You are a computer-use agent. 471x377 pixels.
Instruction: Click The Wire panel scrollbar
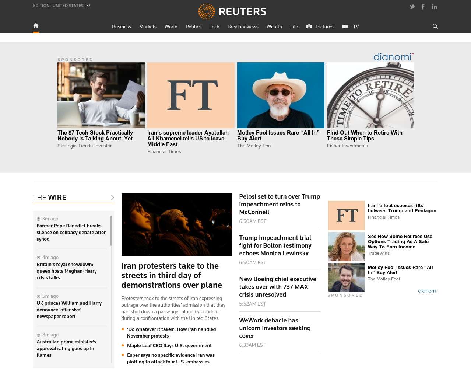coord(111,231)
